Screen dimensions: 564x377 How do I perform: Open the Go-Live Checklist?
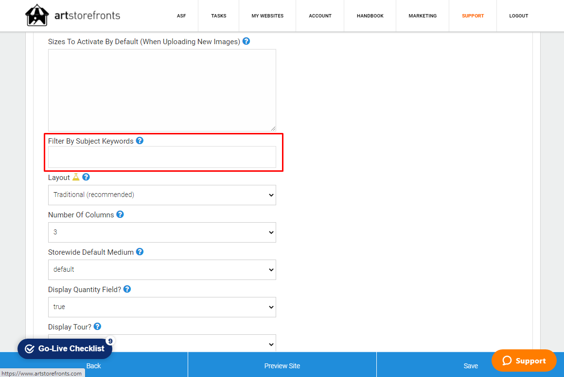tap(65, 348)
